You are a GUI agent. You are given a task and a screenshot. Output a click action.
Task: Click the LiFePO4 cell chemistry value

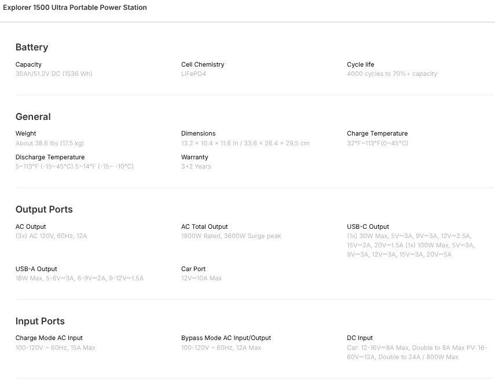pos(193,74)
